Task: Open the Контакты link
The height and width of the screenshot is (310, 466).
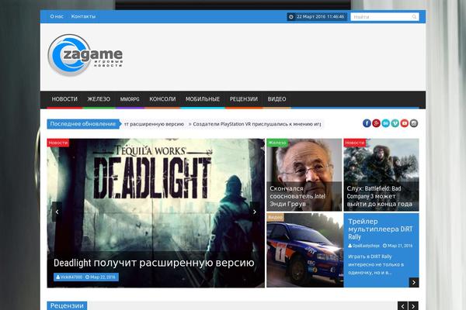Action: point(83,16)
